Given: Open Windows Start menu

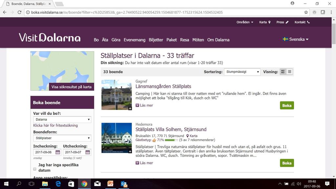Looking at the screenshot, I should coord(6,184).
